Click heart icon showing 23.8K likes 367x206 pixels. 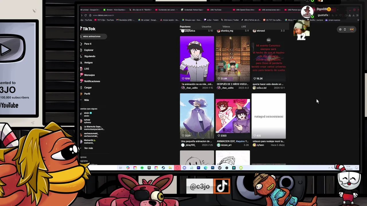(219, 78)
